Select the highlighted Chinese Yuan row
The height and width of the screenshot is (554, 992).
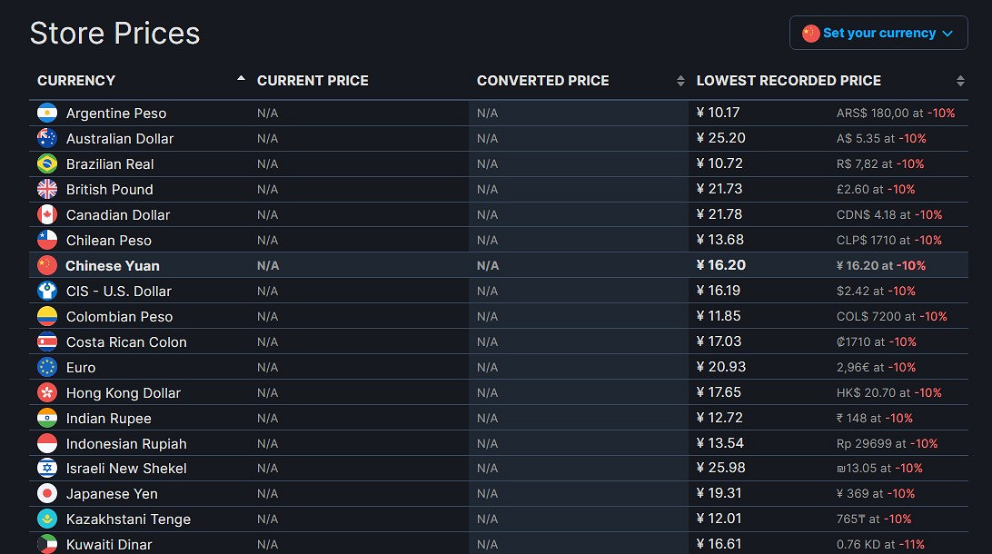[113, 265]
